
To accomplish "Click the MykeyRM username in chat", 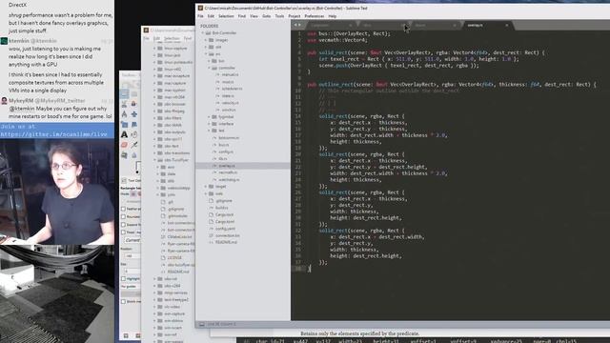I will [x=21, y=101].
